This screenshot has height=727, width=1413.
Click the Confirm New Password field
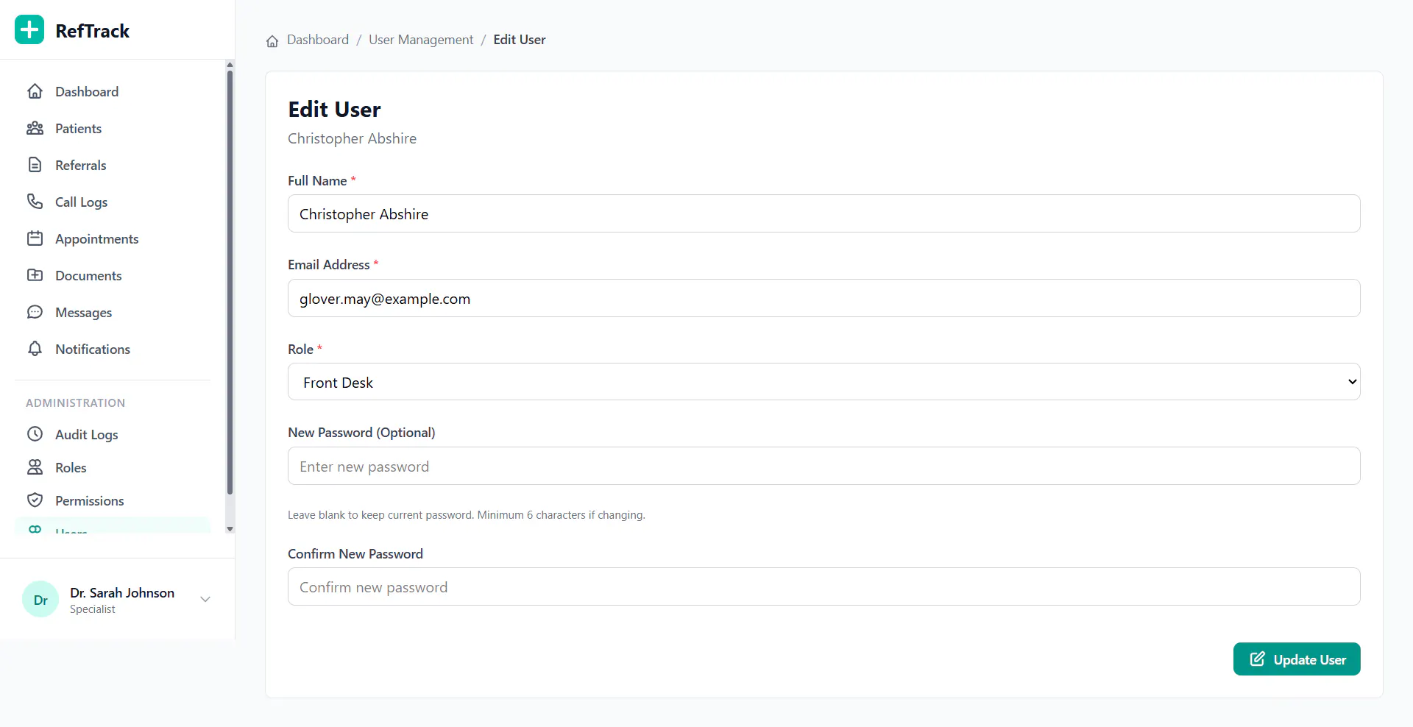(x=824, y=586)
